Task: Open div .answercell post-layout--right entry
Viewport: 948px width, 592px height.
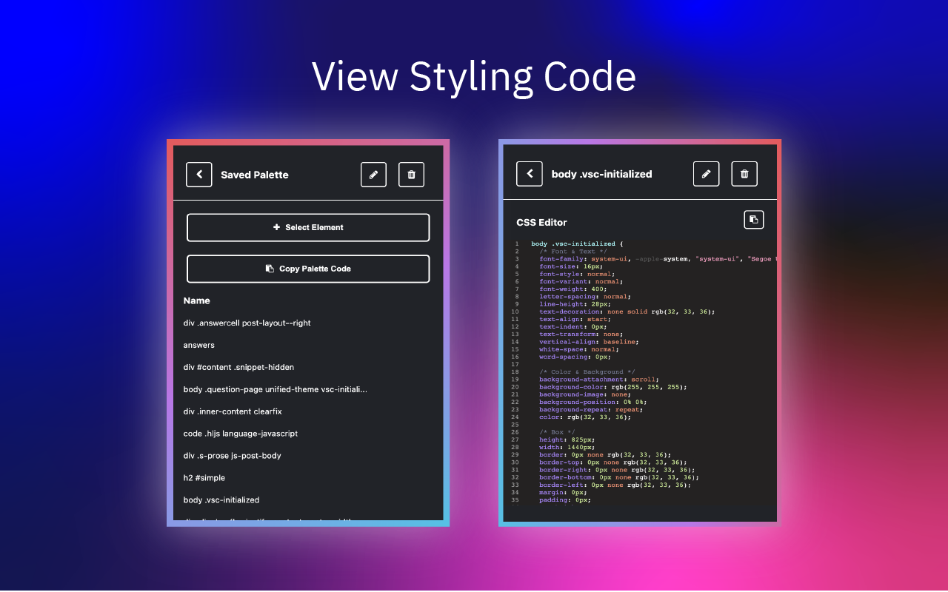Action: 247,323
